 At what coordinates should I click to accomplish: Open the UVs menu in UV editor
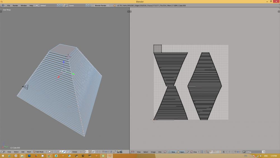pyautogui.click(x=160, y=152)
